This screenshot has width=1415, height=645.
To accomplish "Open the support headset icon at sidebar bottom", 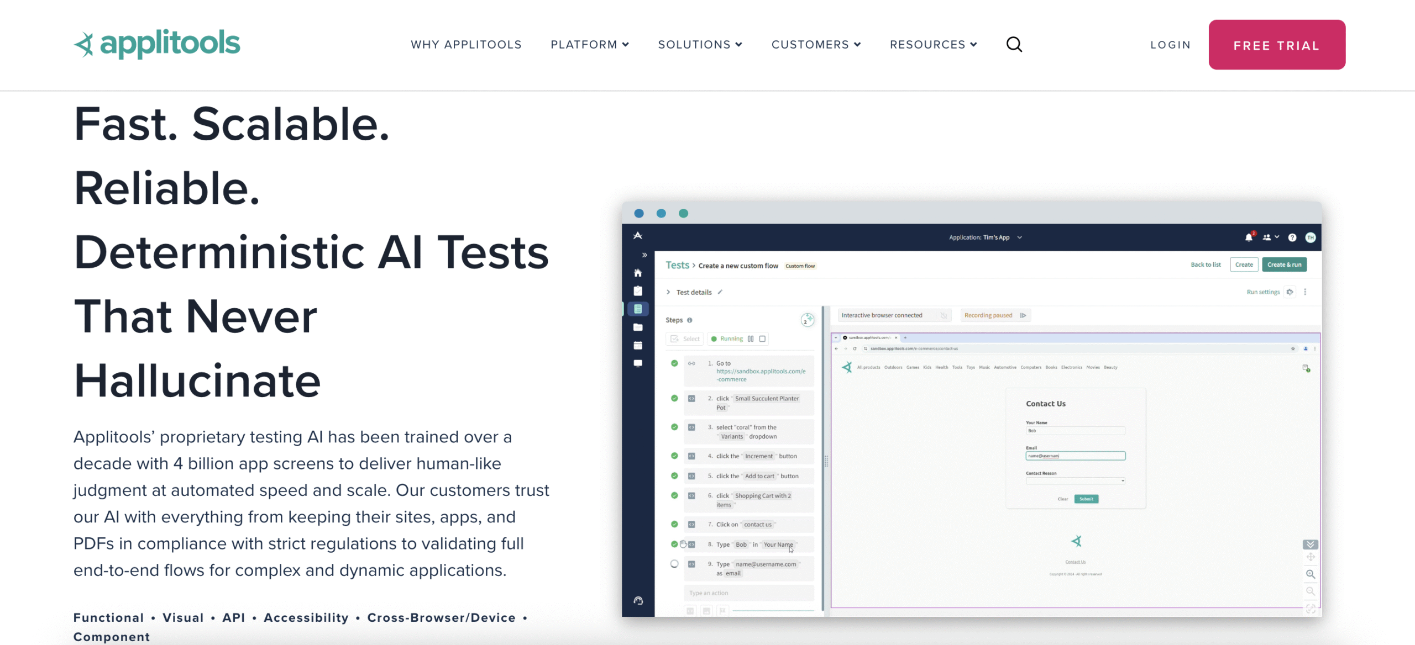I will tap(638, 601).
